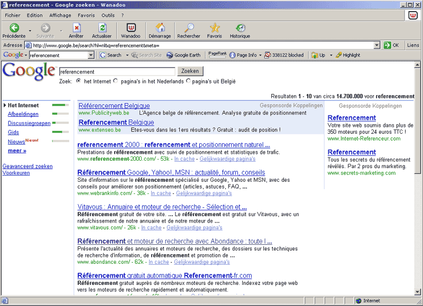Click the green OK go arrow

[388, 45]
